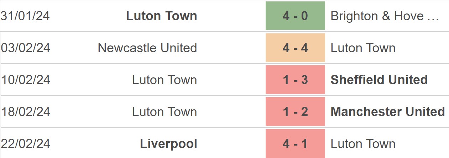Image resolution: width=449 pixels, height=158 pixels.
Task: Click the 31/01/24 match date
Action: tap(25, 16)
